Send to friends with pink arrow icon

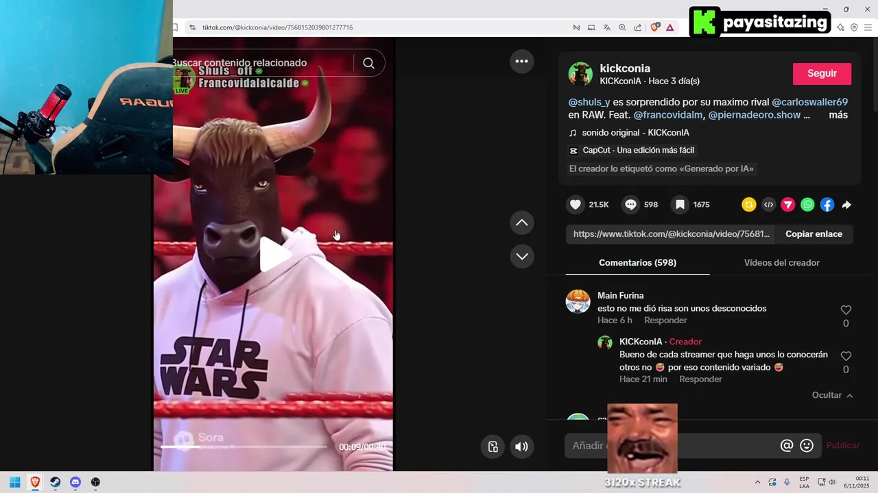788,205
